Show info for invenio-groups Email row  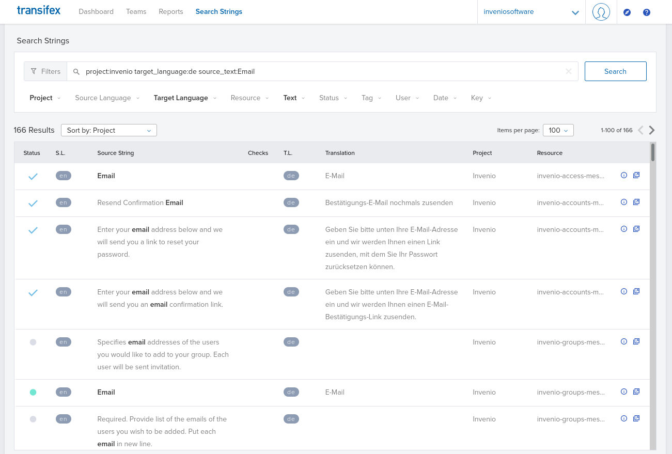pos(623,392)
